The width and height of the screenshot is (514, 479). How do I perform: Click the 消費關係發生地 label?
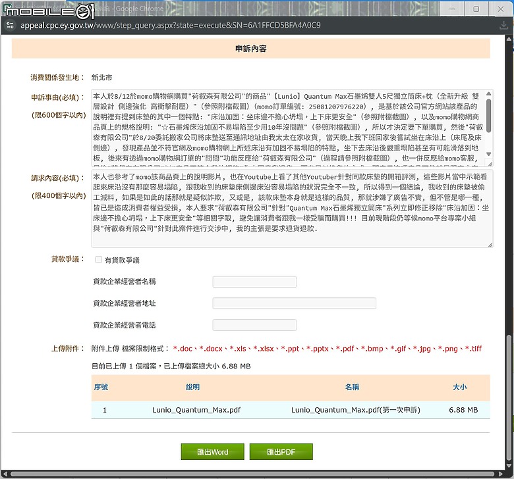click(57, 78)
